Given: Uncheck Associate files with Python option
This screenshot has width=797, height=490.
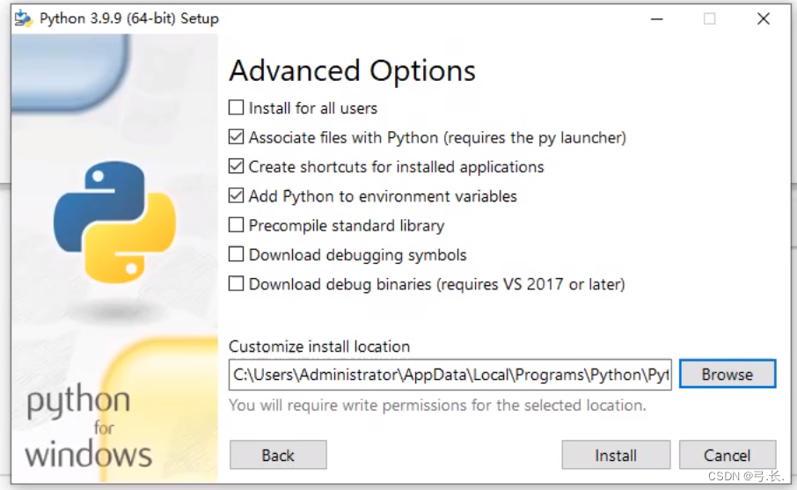Looking at the screenshot, I should click(x=236, y=137).
